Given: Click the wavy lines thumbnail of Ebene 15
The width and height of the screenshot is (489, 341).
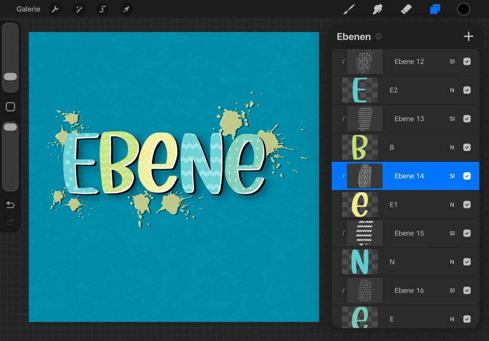Looking at the screenshot, I should pyautogui.click(x=364, y=233).
